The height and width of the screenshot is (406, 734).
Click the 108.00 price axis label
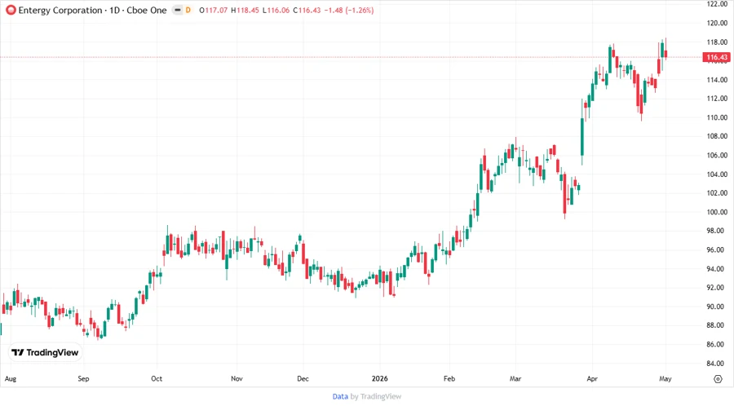717,137
